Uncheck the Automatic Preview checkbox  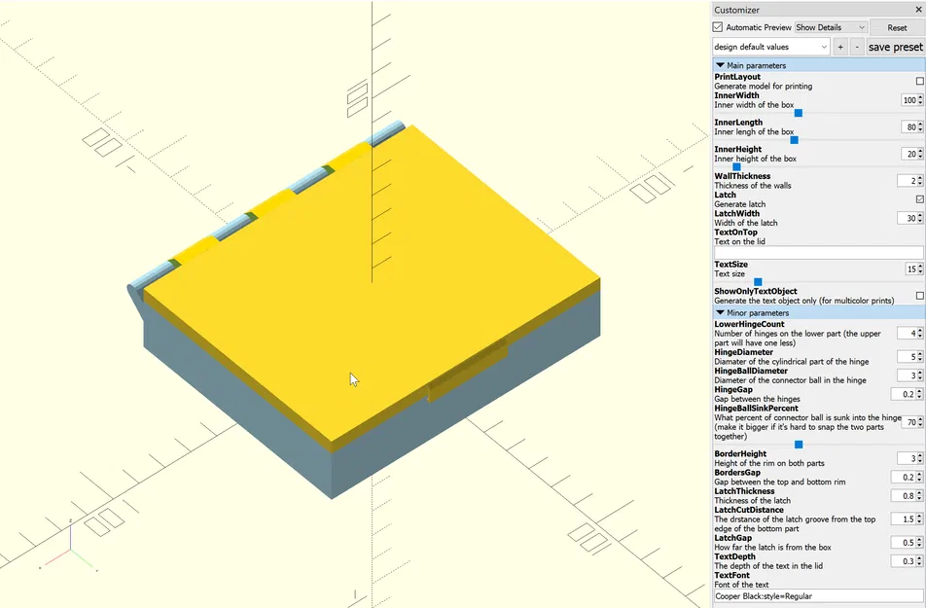click(x=718, y=27)
